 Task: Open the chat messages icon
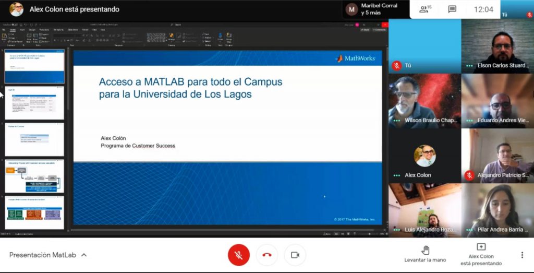coord(452,9)
